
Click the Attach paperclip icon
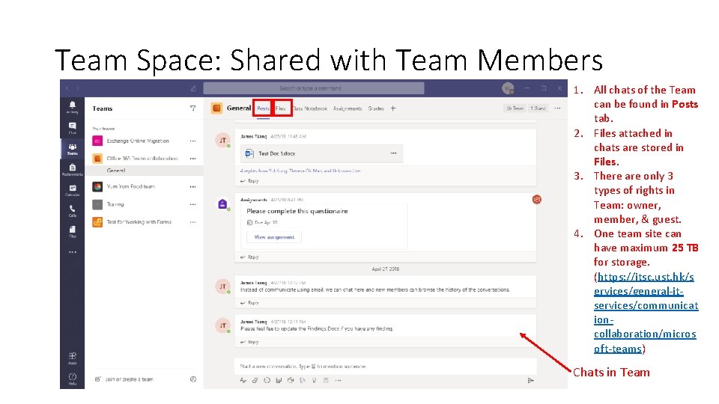255,380
